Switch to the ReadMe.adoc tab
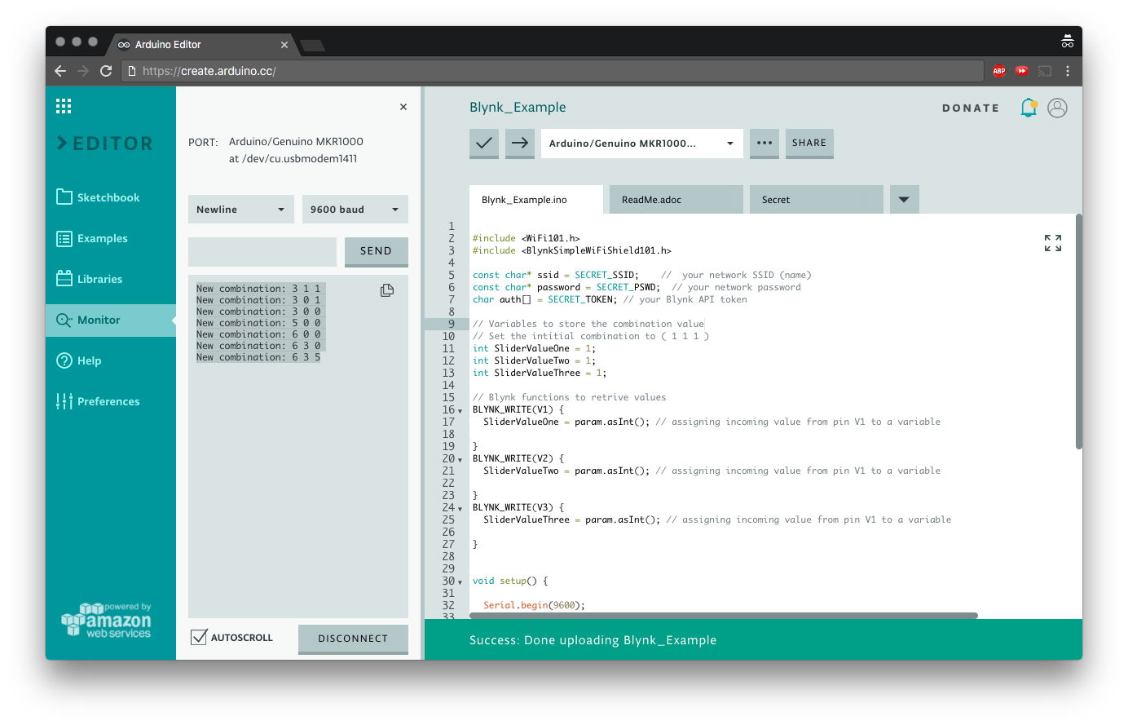 (x=676, y=200)
